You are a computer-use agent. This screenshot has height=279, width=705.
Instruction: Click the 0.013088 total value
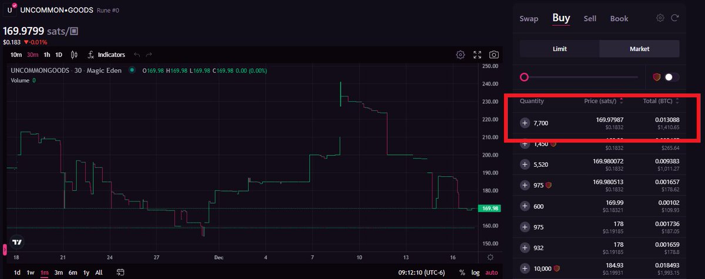point(667,120)
